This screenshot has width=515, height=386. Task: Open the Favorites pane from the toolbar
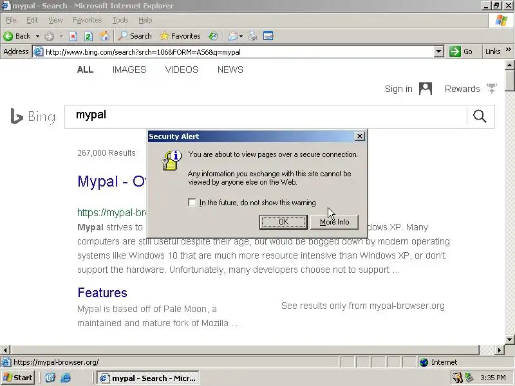coord(180,36)
